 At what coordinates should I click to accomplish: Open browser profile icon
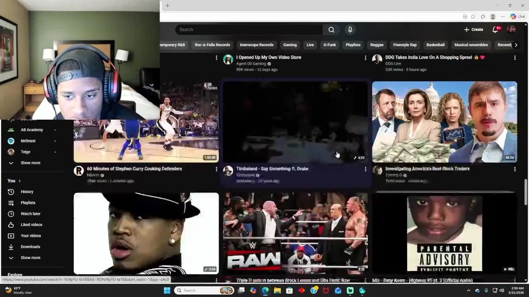(493, 16)
